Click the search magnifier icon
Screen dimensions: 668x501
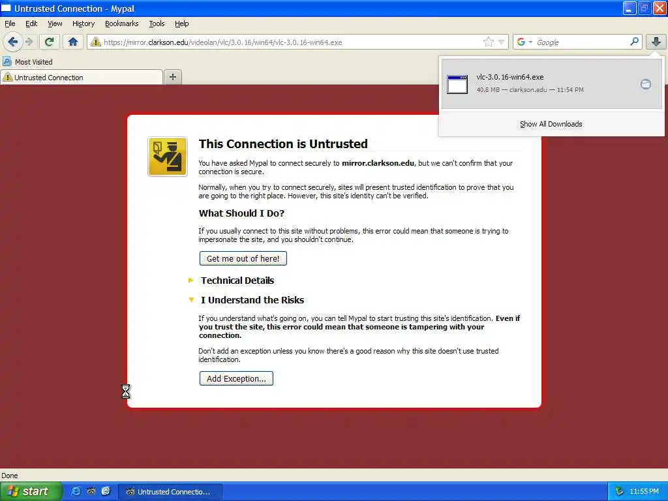[x=634, y=41]
